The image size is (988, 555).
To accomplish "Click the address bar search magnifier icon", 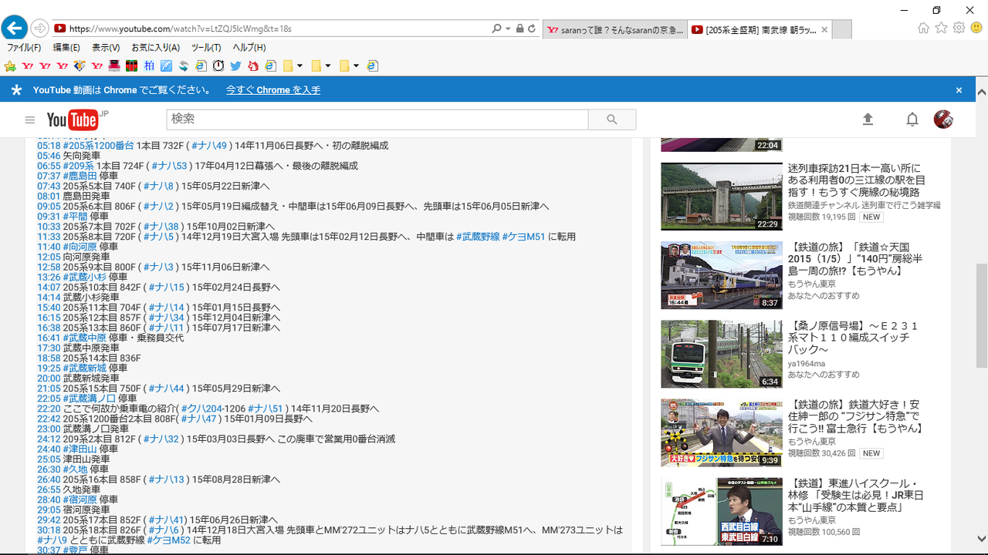I will tap(496, 29).
